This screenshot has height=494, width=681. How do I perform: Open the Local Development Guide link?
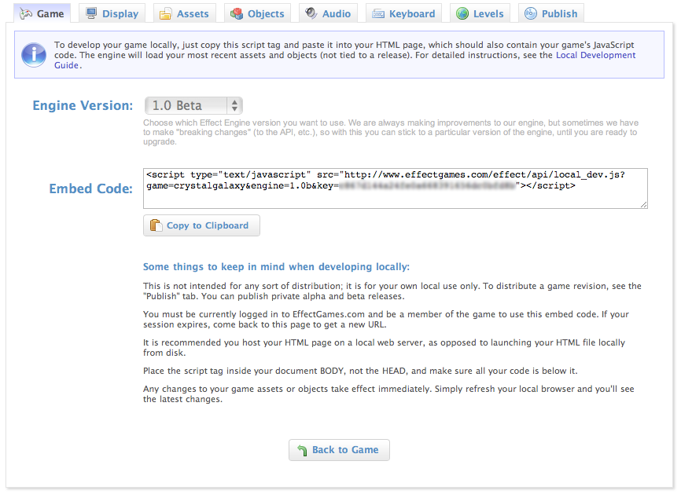click(595, 55)
